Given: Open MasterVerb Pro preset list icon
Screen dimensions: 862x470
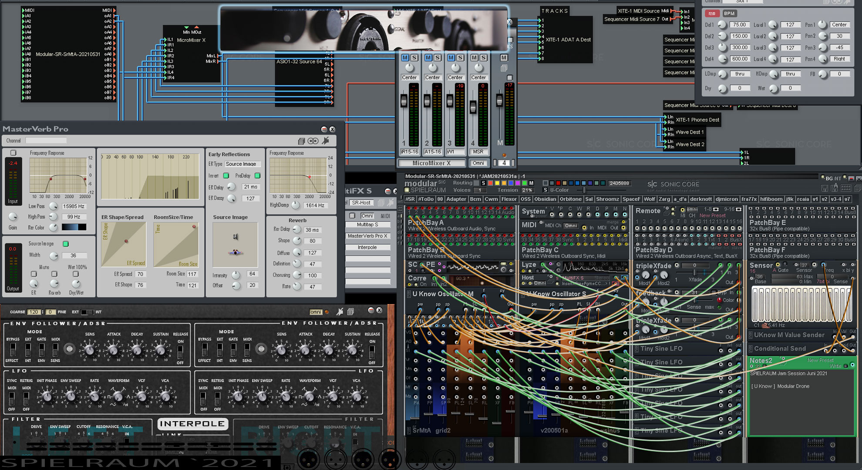Looking at the screenshot, I should point(301,141).
